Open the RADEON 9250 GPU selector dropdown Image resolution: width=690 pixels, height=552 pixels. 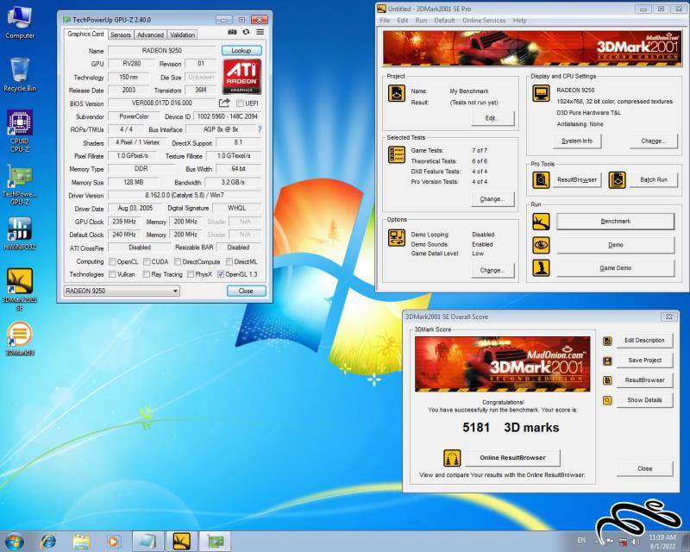coord(122,291)
